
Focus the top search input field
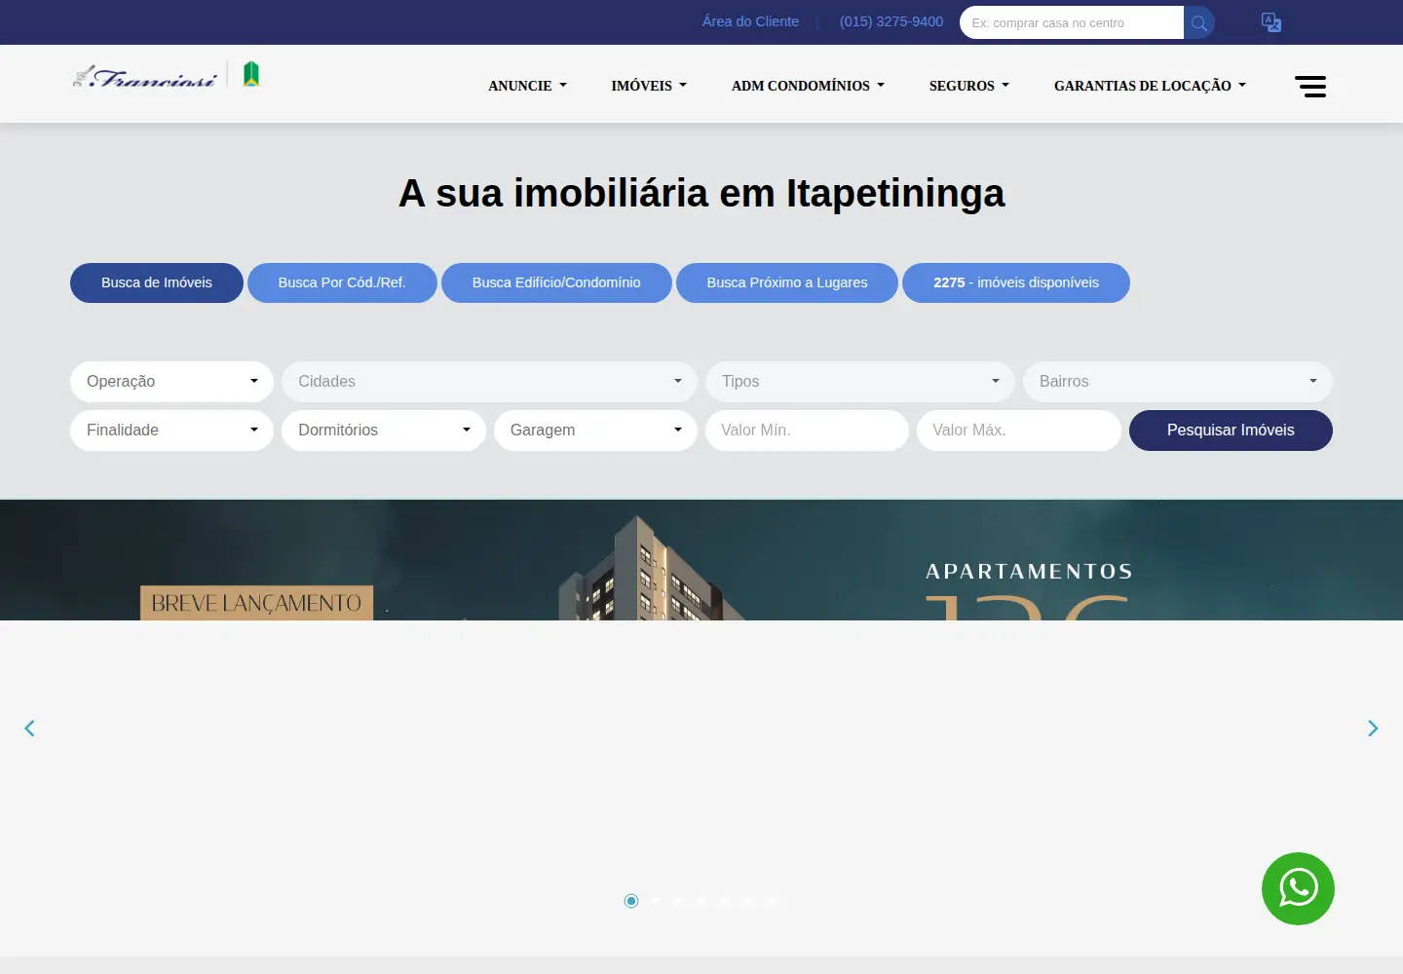click(1072, 22)
